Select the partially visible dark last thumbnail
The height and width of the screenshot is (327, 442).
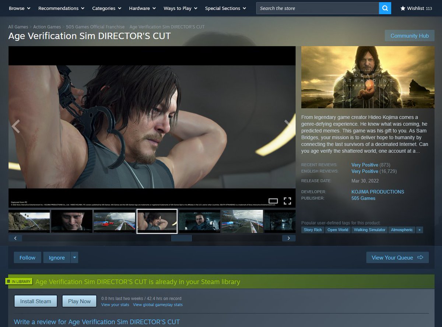(280, 221)
